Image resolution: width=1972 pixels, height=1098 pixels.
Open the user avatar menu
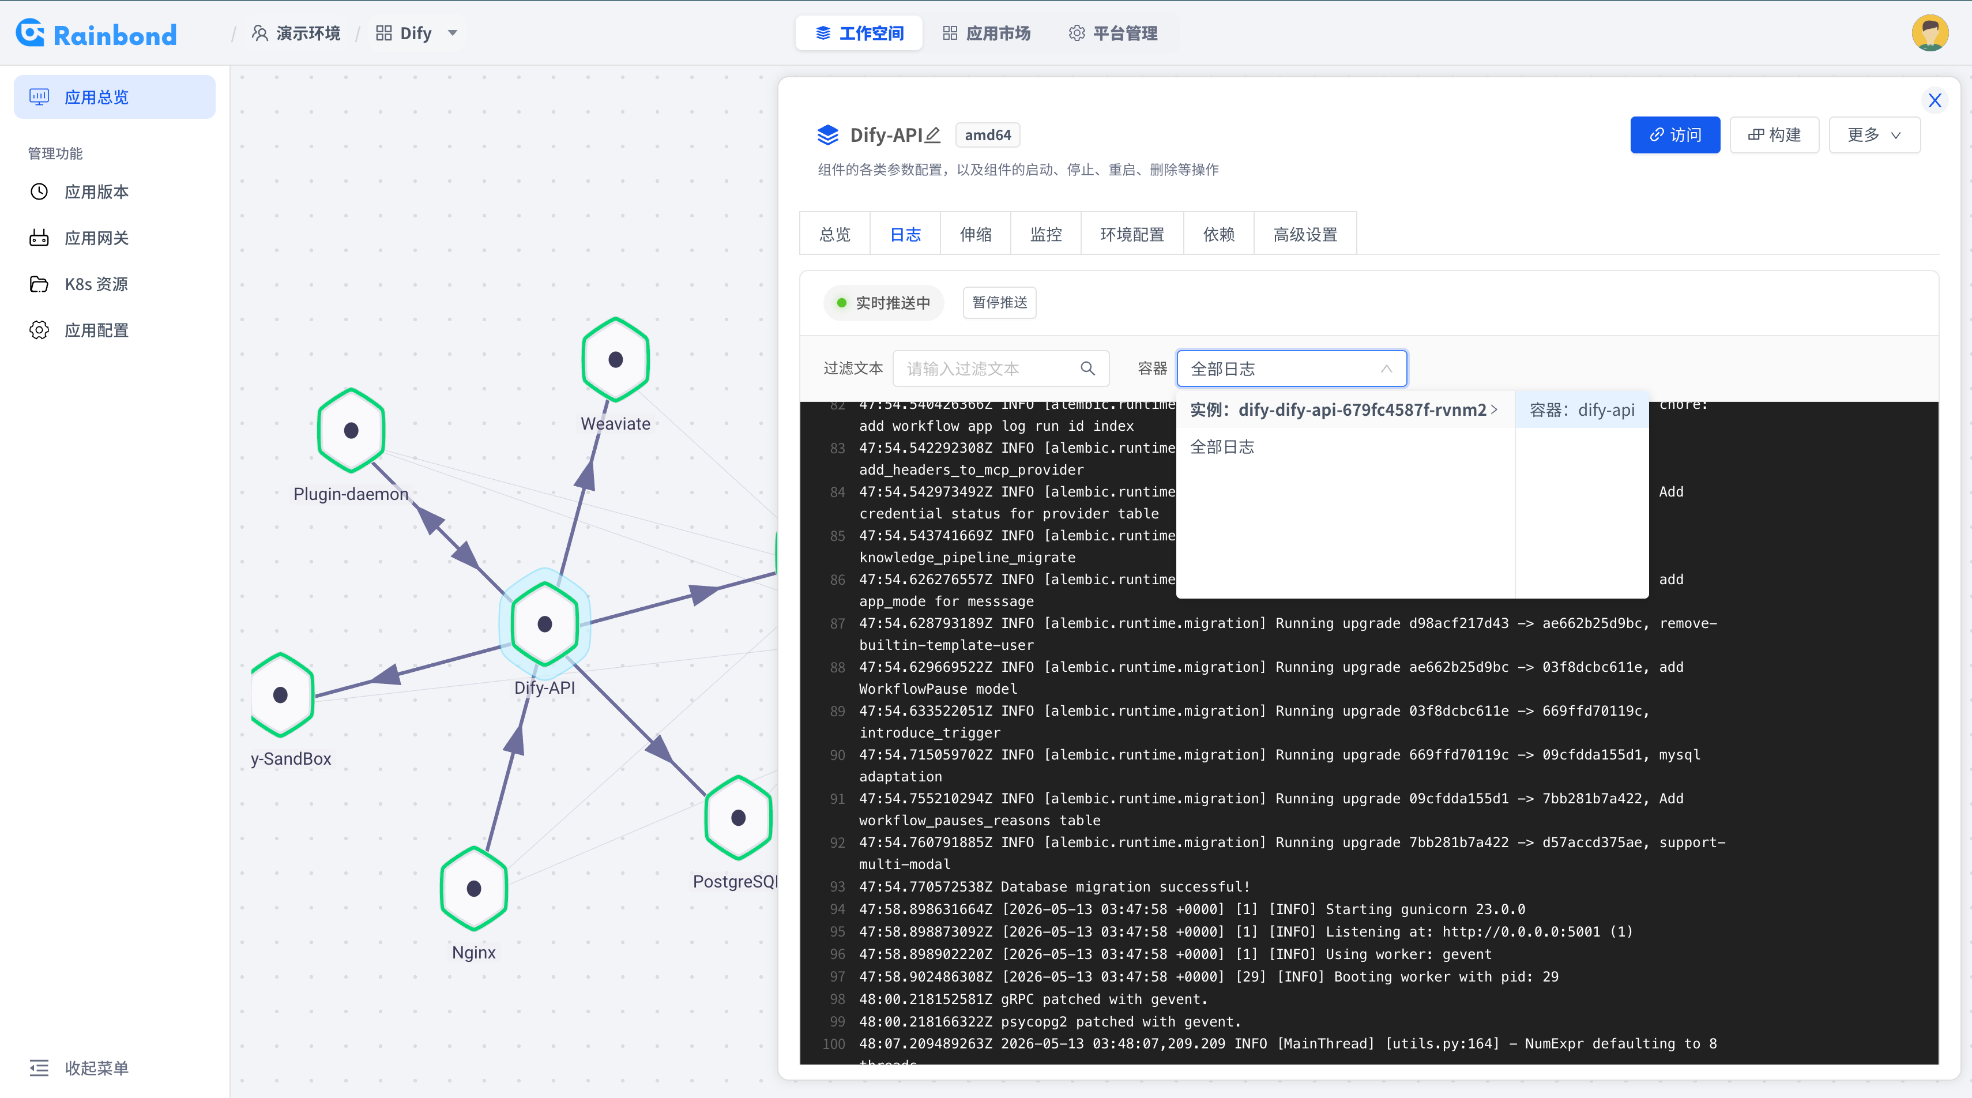[1930, 33]
